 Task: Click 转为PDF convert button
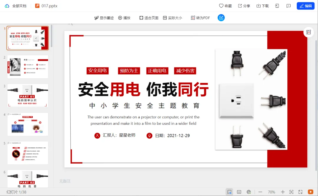[x=200, y=18]
